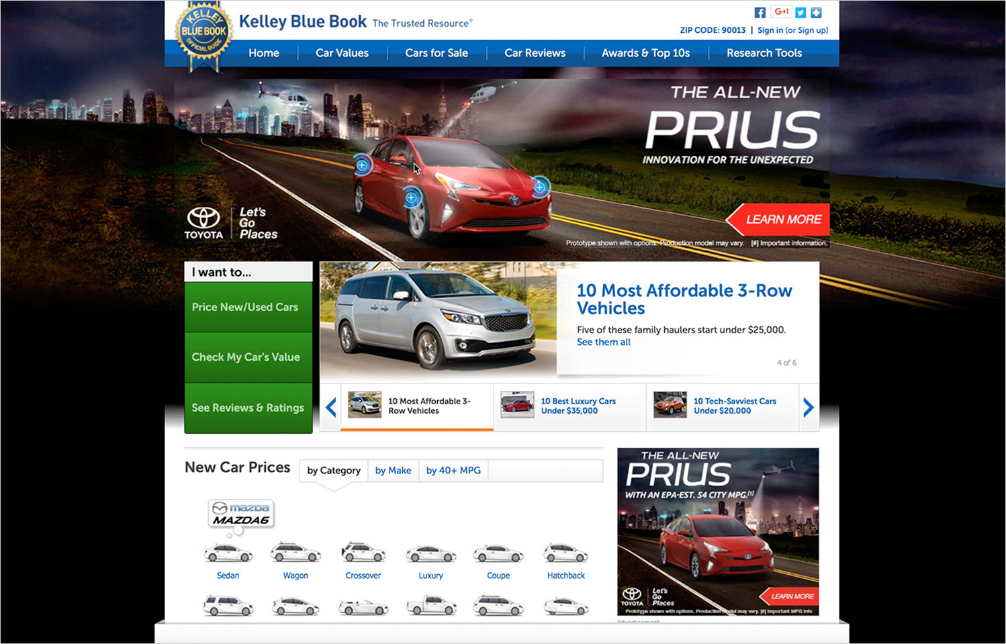The width and height of the screenshot is (1006, 644).
Task: Click Learn More on small Prius ad
Action: point(788,596)
